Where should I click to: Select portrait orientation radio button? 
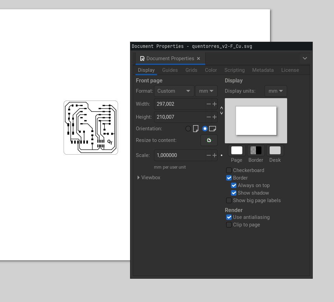click(188, 129)
